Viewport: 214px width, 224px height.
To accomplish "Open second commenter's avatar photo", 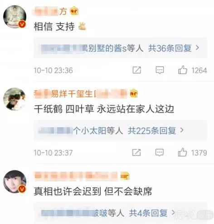I will pyautogui.click(x=15, y=99).
